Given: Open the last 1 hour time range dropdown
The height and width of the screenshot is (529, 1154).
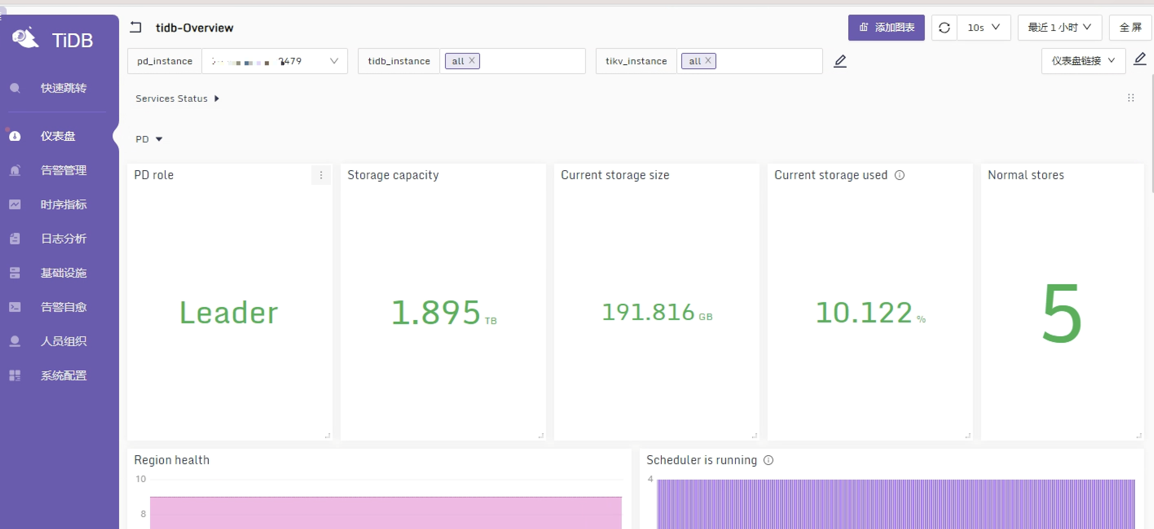Looking at the screenshot, I should pos(1058,28).
